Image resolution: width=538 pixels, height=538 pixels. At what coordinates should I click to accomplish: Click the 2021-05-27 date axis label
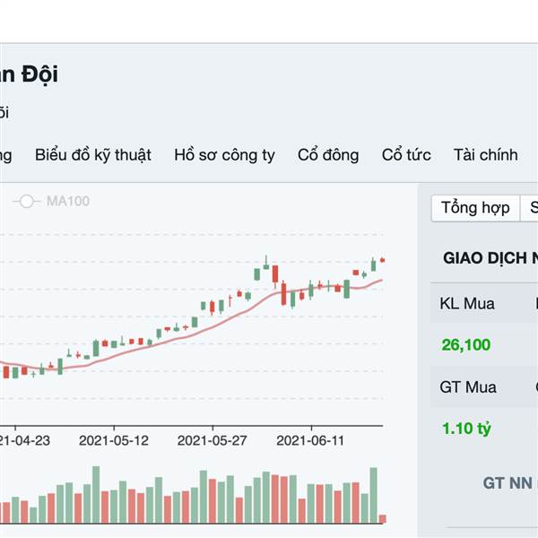pyautogui.click(x=212, y=440)
